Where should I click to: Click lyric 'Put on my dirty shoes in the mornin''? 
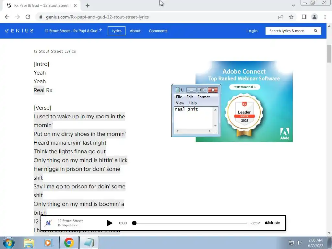pyautogui.click(x=80, y=134)
